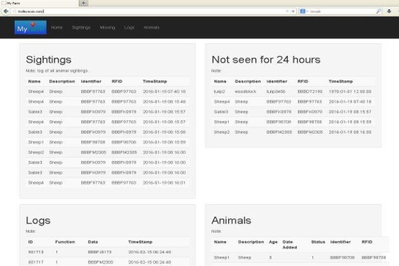This screenshot has width=399, height=266.
Task: Click Identifier header in Sightings table
Action: 91,81
